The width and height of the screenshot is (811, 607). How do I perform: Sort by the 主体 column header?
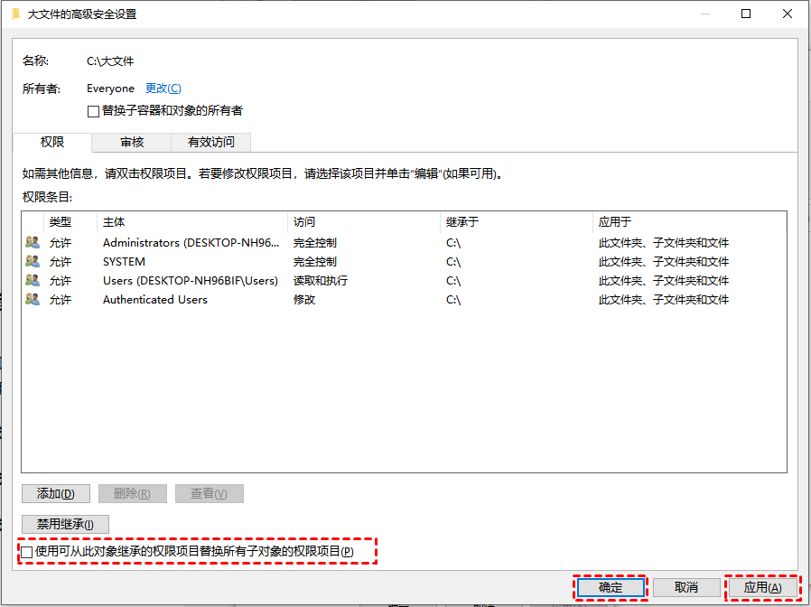click(x=191, y=222)
